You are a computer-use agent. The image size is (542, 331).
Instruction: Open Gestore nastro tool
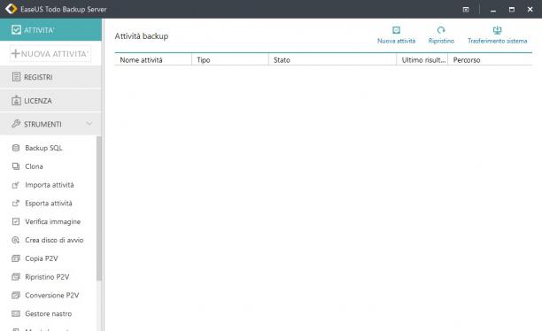(x=49, y=313)
